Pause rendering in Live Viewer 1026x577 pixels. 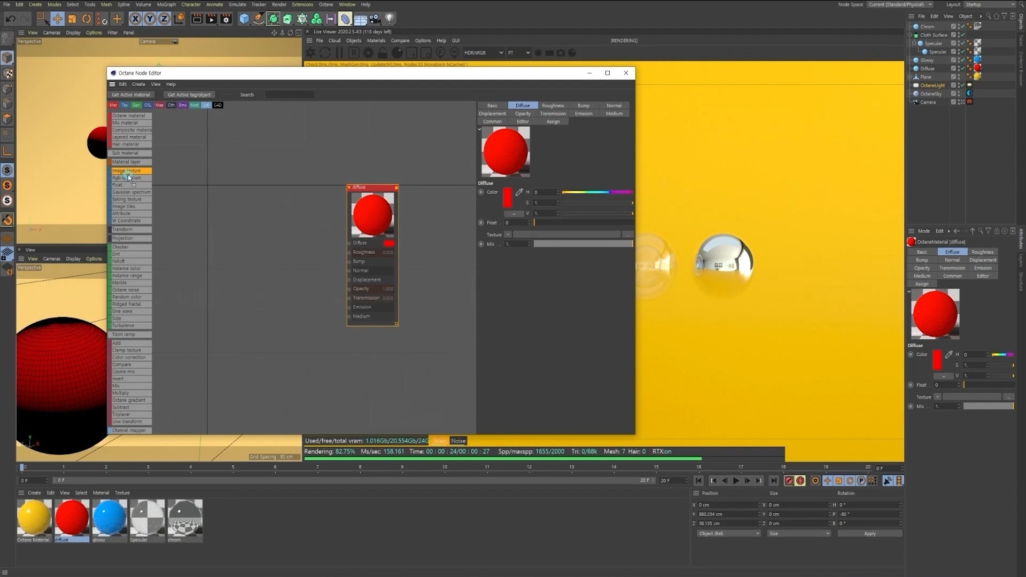pos(339,53)
